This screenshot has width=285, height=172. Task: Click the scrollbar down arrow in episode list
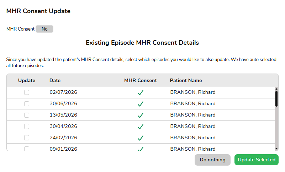276,149
